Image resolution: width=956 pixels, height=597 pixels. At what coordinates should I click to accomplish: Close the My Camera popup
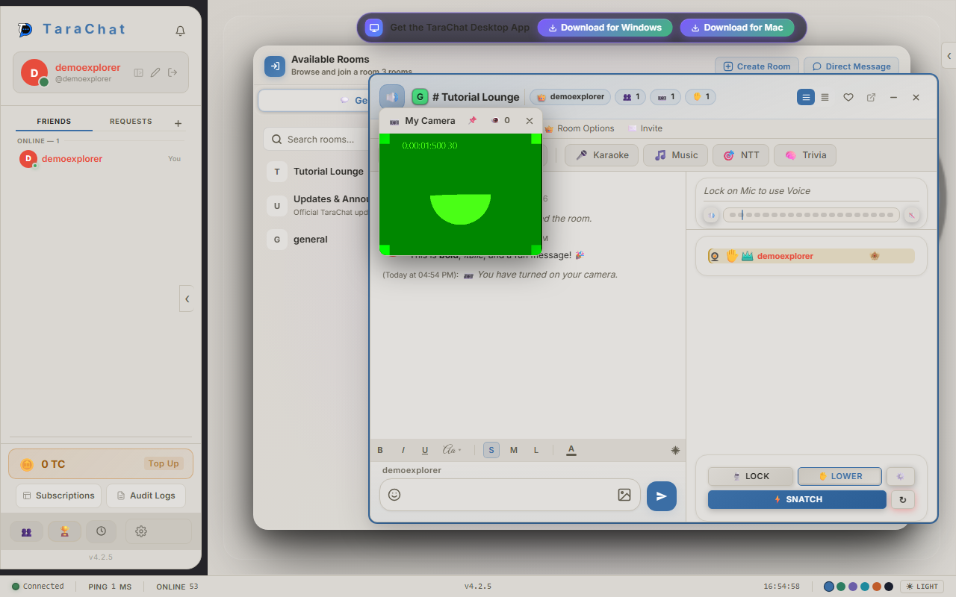point(530,121)
